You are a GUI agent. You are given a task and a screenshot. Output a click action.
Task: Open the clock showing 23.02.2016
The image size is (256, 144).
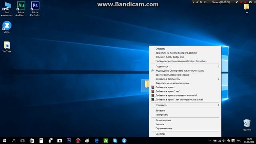249,140
